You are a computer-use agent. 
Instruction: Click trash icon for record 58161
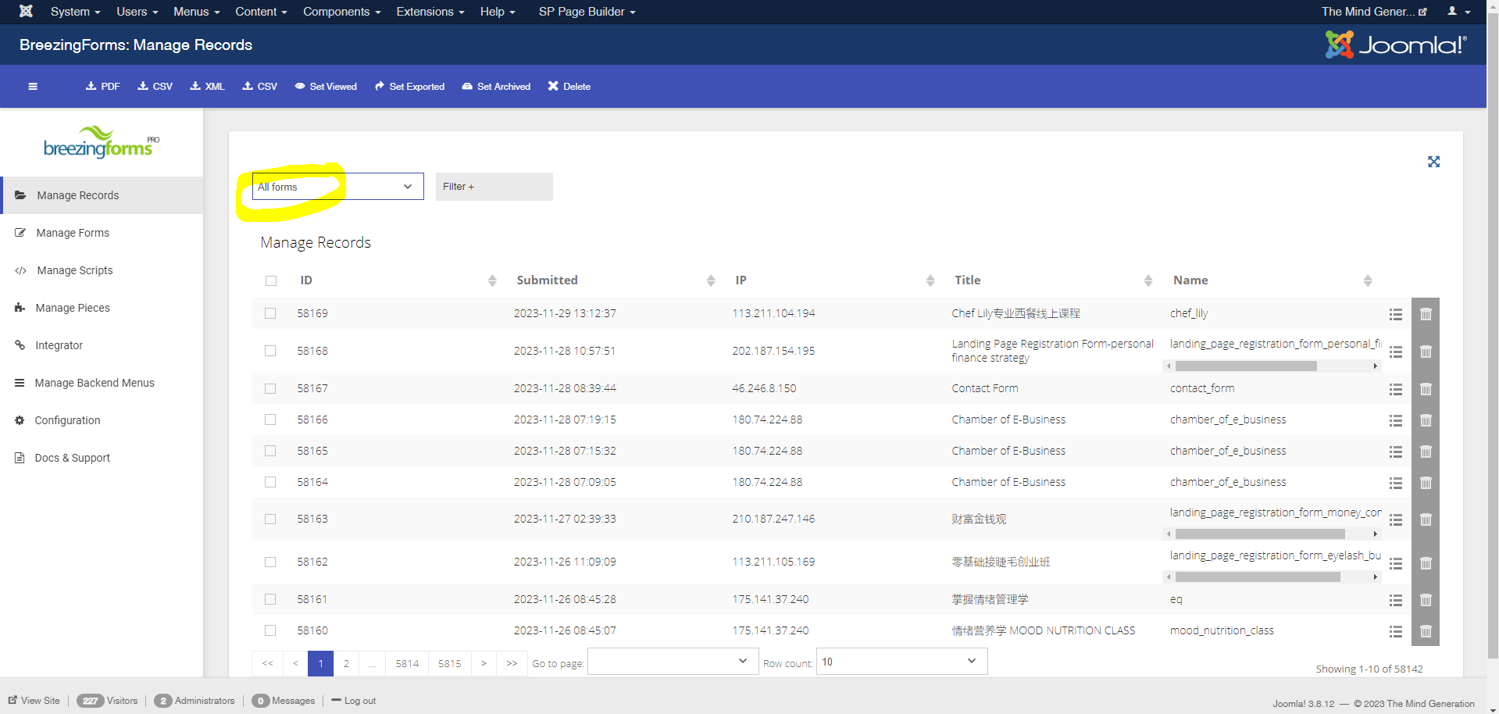[x=1426, y=600]
